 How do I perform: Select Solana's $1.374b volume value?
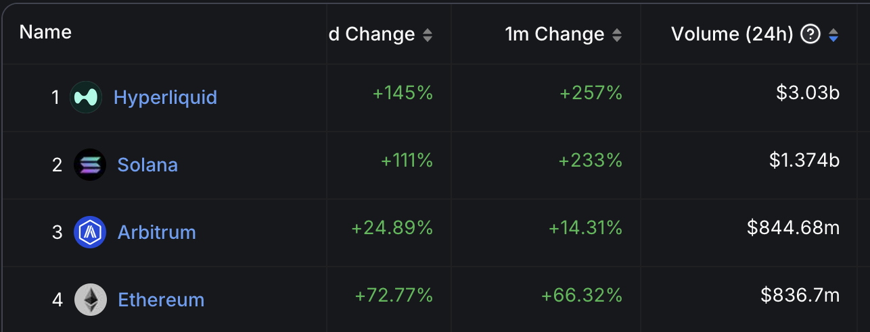(804, 161)
